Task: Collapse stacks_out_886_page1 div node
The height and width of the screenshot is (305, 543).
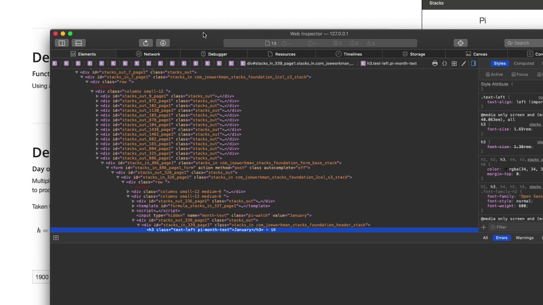Action: [97, 158]
